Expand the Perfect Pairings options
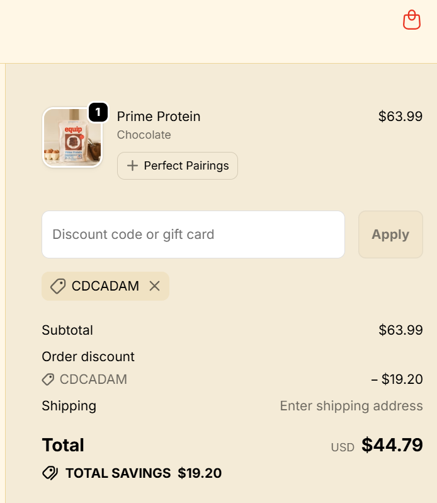The image size is (437, 503). pyautogui.click(x=178, y=166)
